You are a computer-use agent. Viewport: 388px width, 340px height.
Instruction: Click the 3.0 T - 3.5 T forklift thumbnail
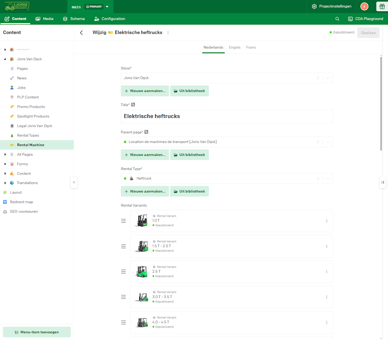pyautogui.click(x=142, y=297)
